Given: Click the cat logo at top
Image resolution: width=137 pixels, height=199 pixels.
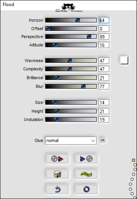Looking at the screenshot, I should click(68, 8).
